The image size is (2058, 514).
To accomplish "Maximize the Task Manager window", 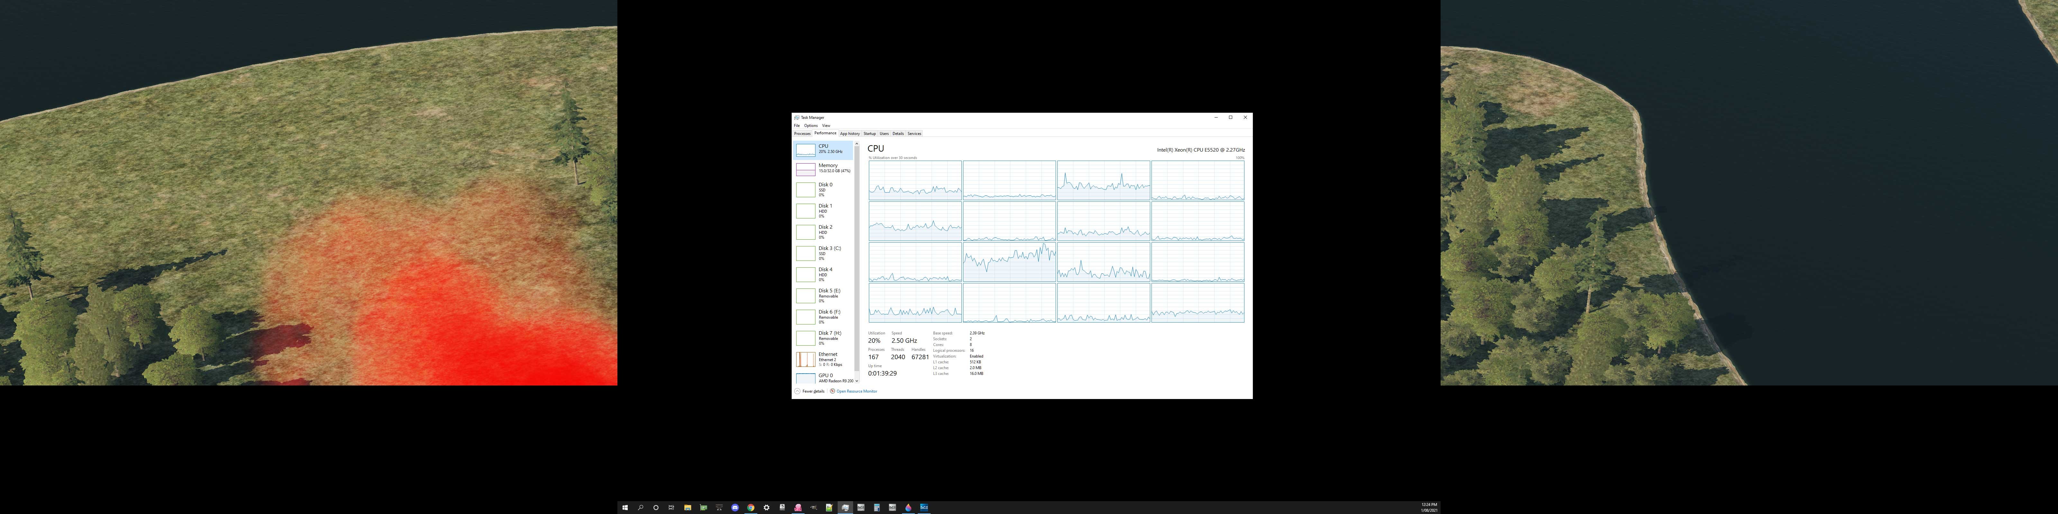I will (1230, 117).
